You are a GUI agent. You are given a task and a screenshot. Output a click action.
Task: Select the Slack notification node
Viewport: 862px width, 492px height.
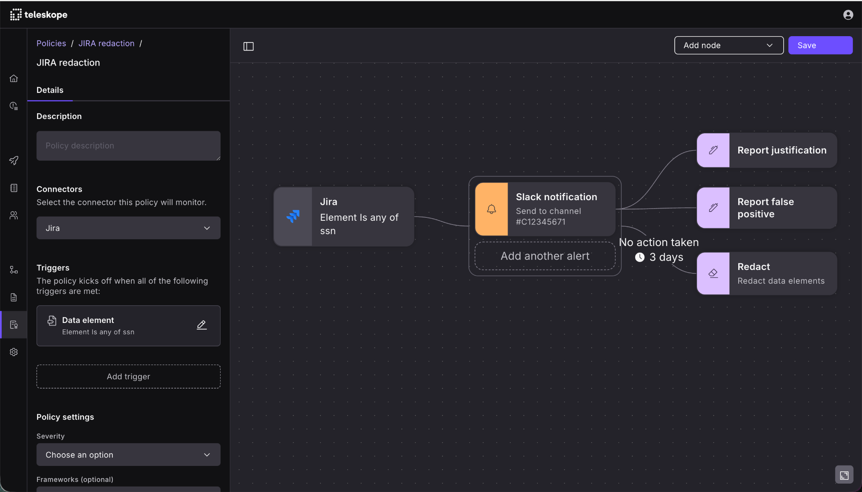pyautogui.click(x=545, y=209)
